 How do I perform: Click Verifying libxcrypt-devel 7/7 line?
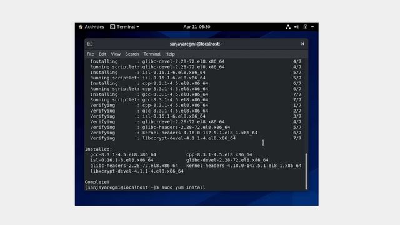[196, 138]
